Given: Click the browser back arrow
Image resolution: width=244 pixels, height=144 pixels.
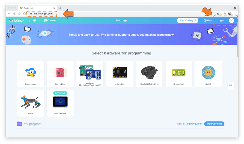Looking at the screenshot, I should [9, 14].
